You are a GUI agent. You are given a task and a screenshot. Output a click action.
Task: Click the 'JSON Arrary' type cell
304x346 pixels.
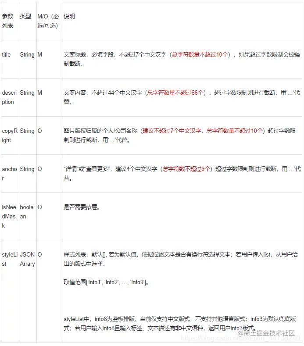28,291
